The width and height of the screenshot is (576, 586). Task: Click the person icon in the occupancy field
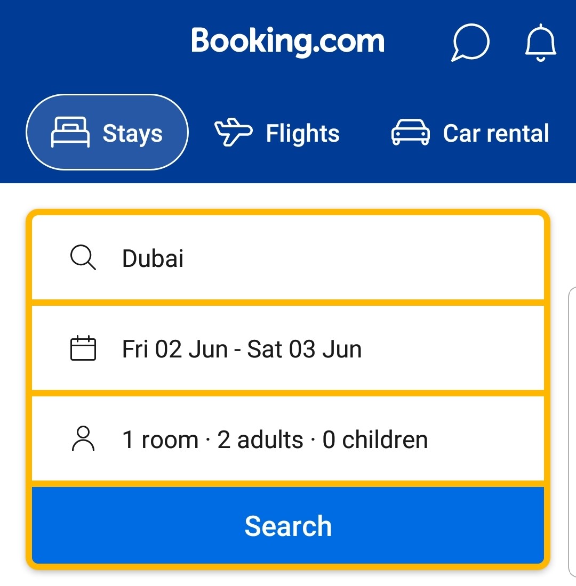83,439
